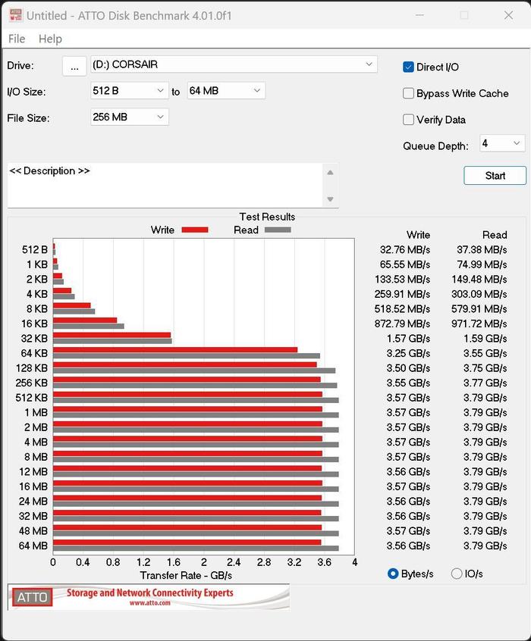Click the browse drive ellipsis button

(x=74, y=66)
